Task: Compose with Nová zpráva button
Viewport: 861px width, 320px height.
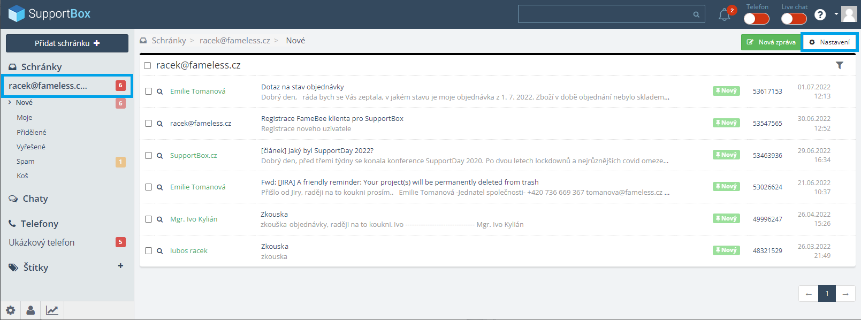Action: pyautogui.click(x=771, y=42)
